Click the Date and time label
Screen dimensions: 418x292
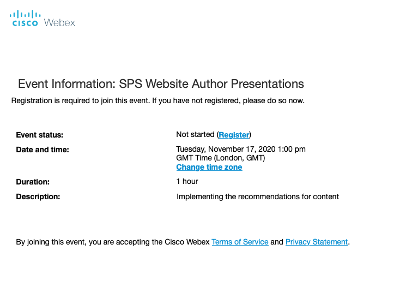coord(43,150)
